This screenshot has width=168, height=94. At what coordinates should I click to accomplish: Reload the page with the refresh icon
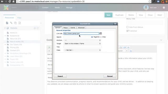tap(10, 2)
